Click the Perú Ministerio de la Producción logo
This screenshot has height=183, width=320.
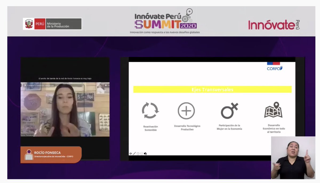coord(53,24)
